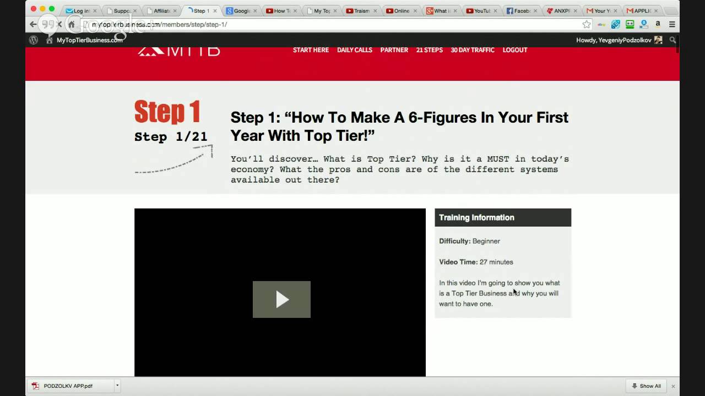Viewport: 705px width, 396px height.
Task: Open PARTNER in the navigation
Action: 394,50
